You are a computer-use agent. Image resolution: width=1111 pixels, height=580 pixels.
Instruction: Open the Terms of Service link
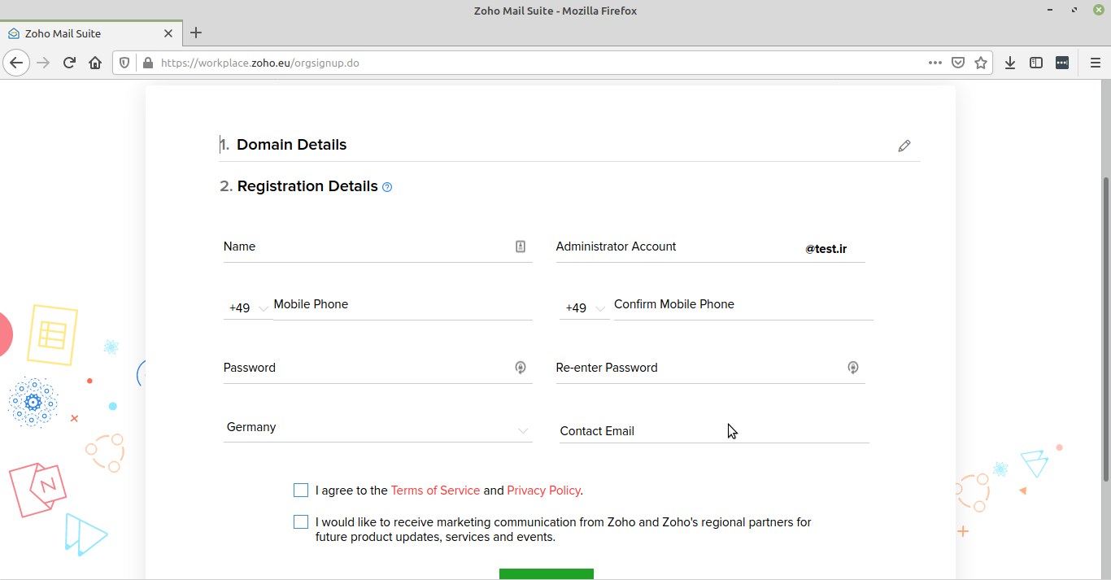point(435,491)
